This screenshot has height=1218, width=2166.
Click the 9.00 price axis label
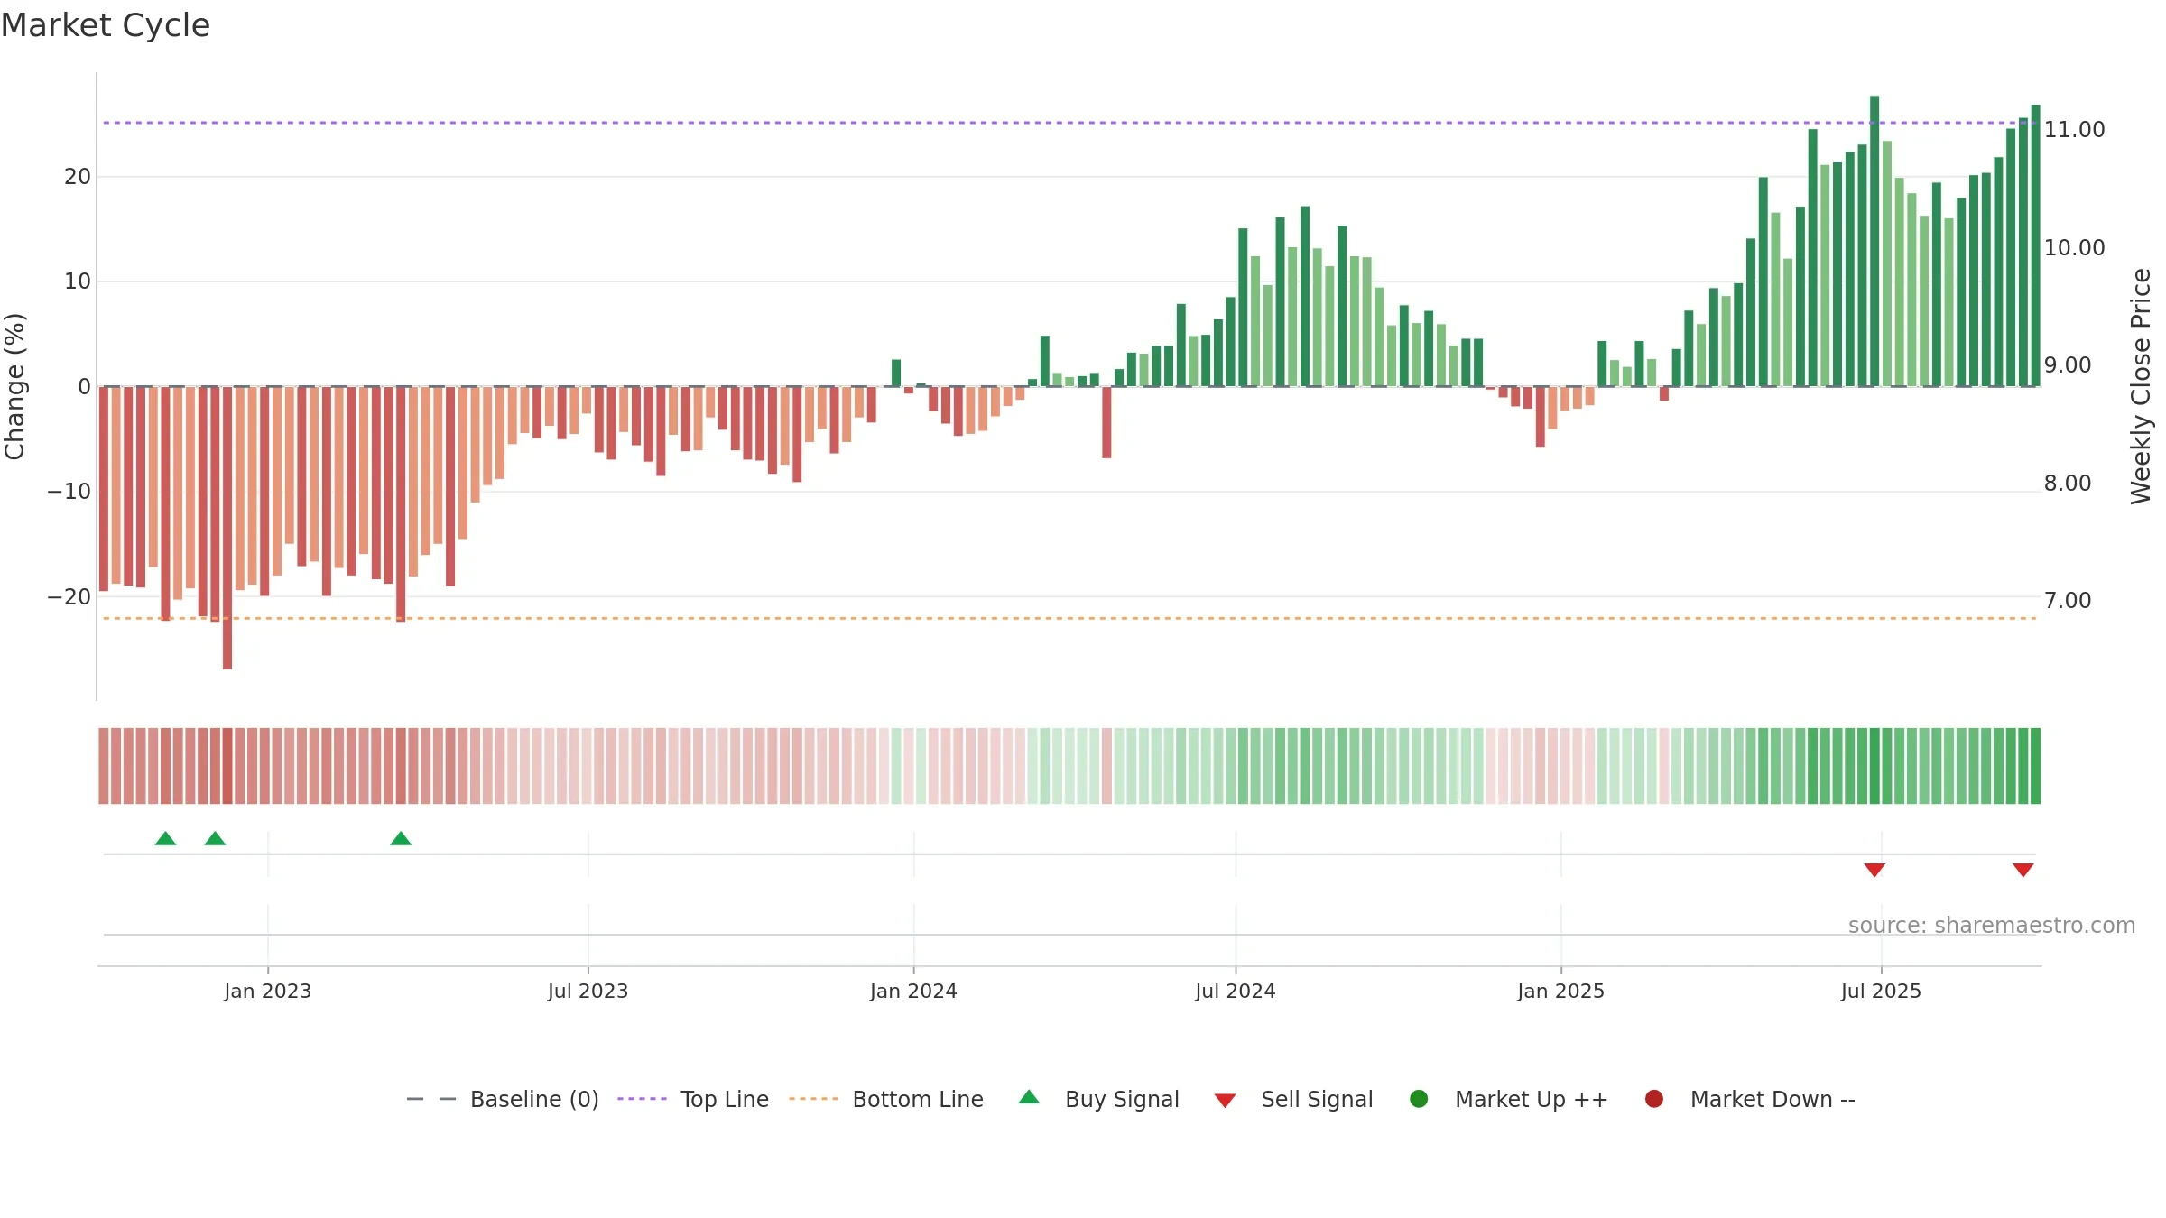tap(2068, 365)
